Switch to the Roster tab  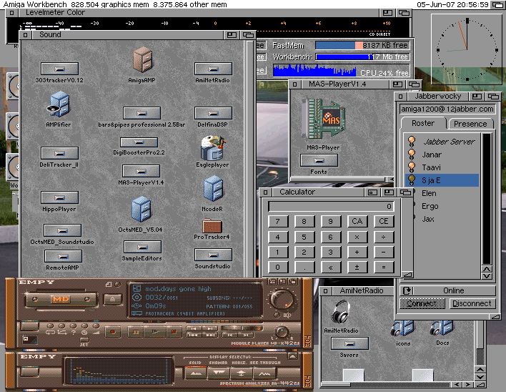(423, 123)
